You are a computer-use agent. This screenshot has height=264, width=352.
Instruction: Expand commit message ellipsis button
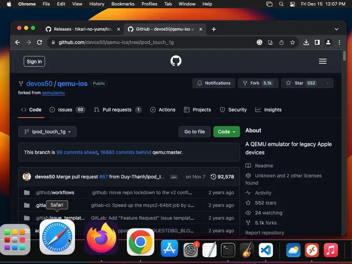(x=174, y=177)
